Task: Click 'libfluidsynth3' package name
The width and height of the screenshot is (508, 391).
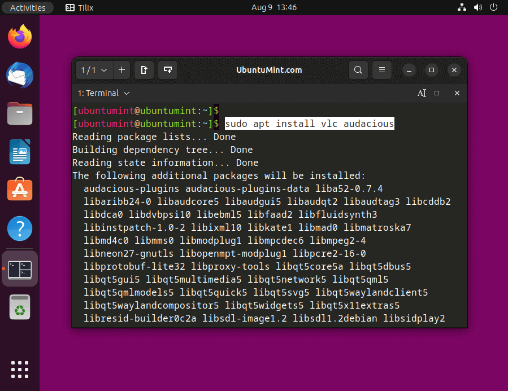Action: tap(337, 214)
